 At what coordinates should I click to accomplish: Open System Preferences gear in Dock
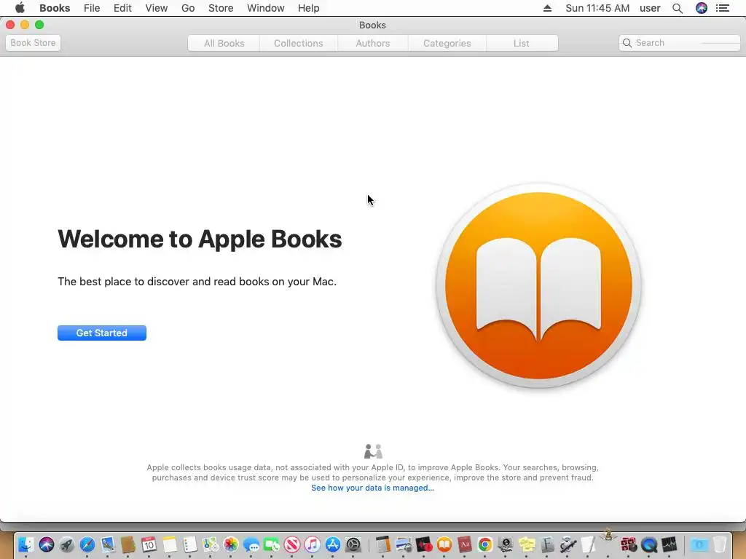point(353,544)
